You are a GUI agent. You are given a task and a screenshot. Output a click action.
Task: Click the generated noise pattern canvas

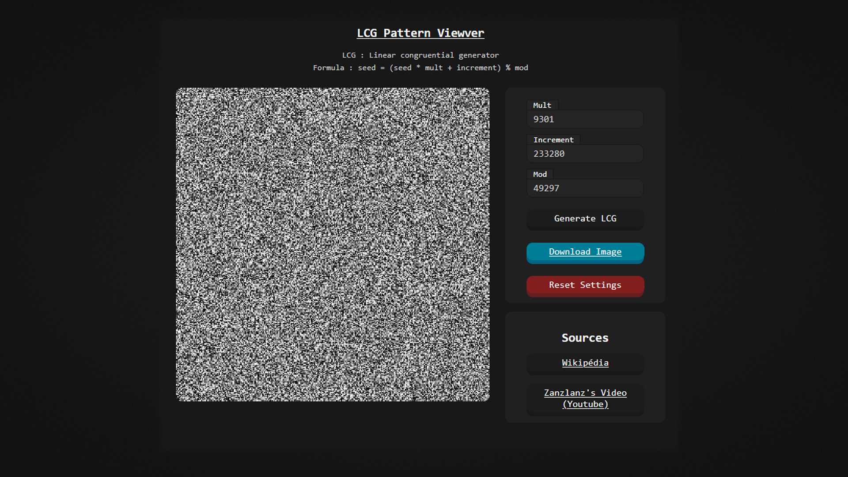[333, 244]
